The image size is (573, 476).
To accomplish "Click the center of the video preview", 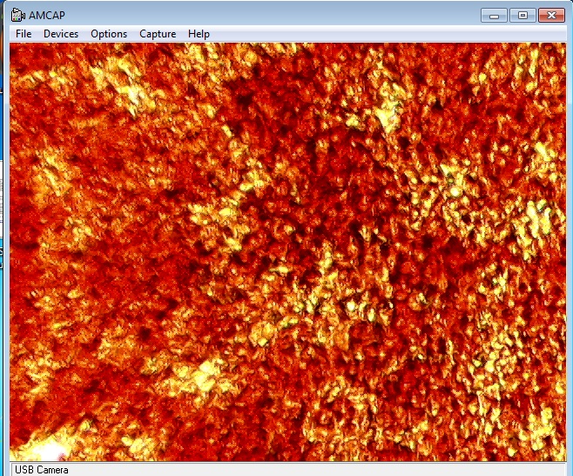I will (287, 252).
